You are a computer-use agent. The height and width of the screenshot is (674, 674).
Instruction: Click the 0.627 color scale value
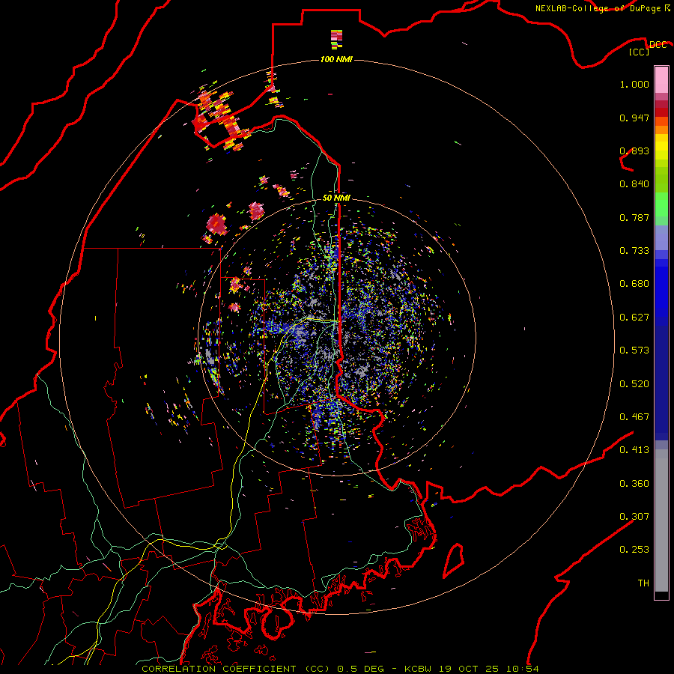point(634,318)
